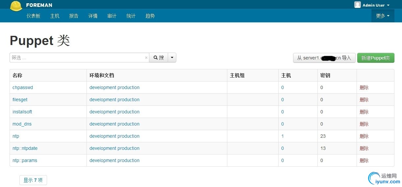Sort by the 名称 column header
Viewport: 402px width, 187px height.
[17, 75]
